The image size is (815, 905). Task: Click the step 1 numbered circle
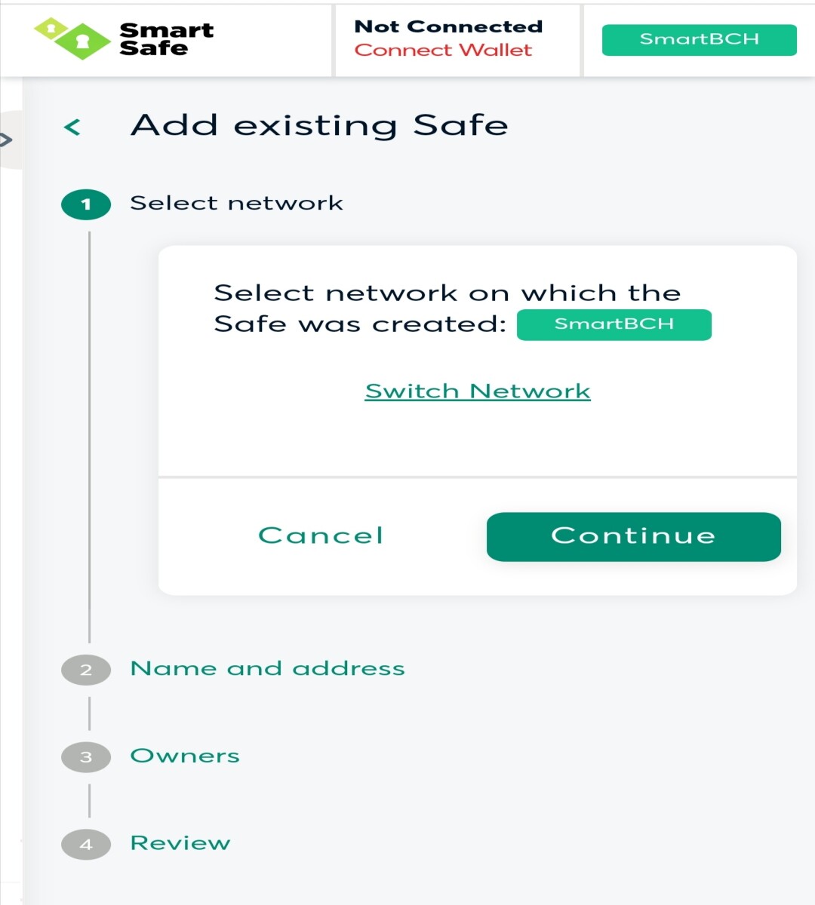pos(86,204)
